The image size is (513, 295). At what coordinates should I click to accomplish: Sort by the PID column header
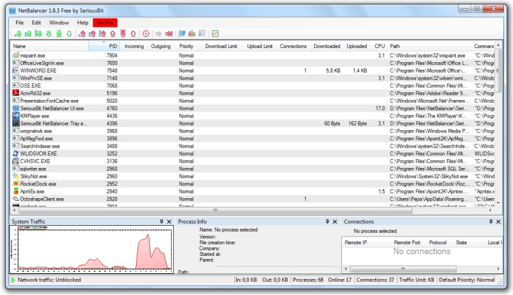point(104,46)
